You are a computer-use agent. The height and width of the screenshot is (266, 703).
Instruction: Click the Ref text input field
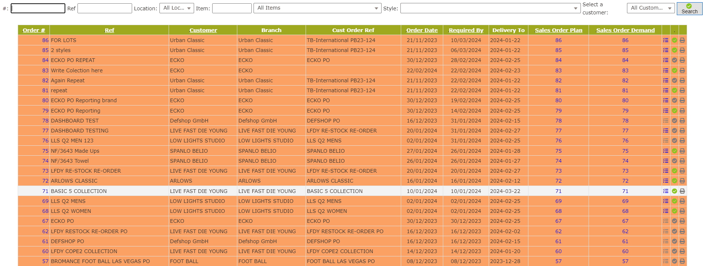click(104, 8)
